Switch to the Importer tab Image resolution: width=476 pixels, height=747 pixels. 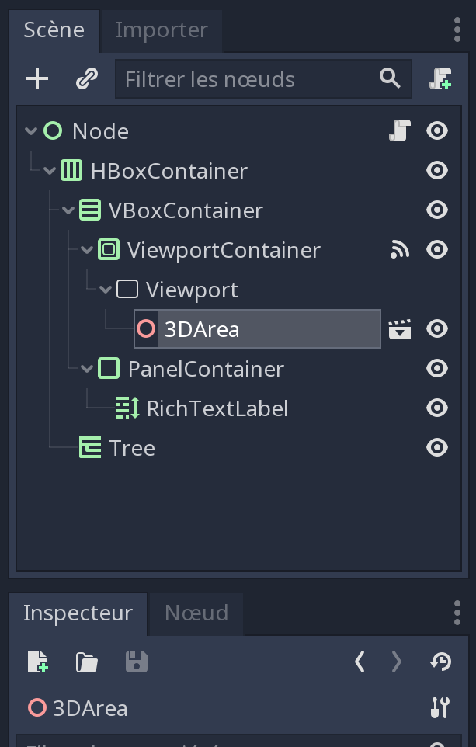click(x=162, y=30)
